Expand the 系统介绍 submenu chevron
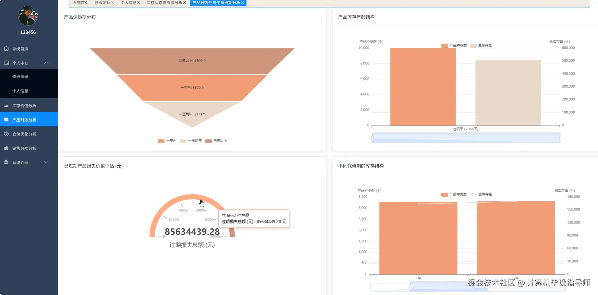This screenshot has height=295, width=598. (46, 162)
